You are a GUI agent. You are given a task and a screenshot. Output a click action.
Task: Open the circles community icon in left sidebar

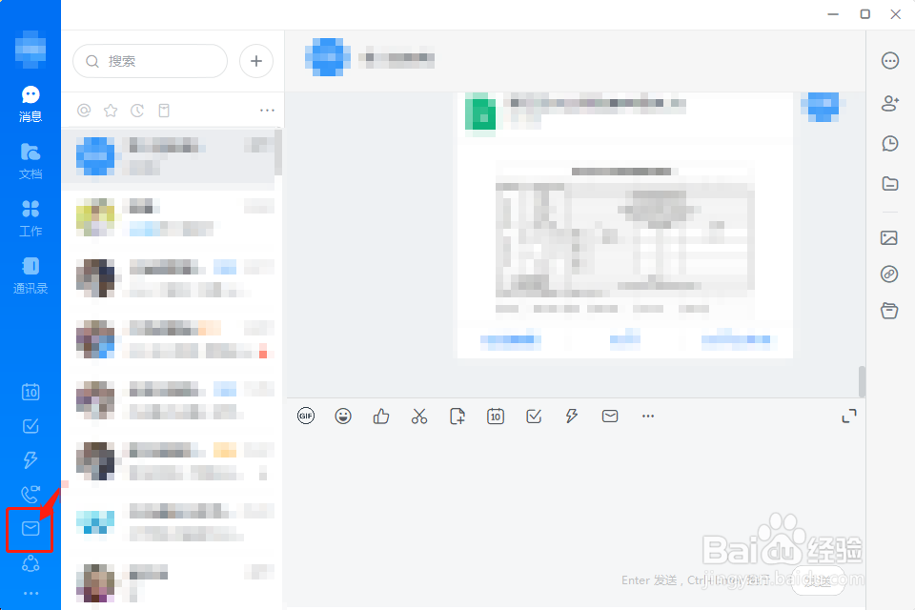[x=30, y=563]
